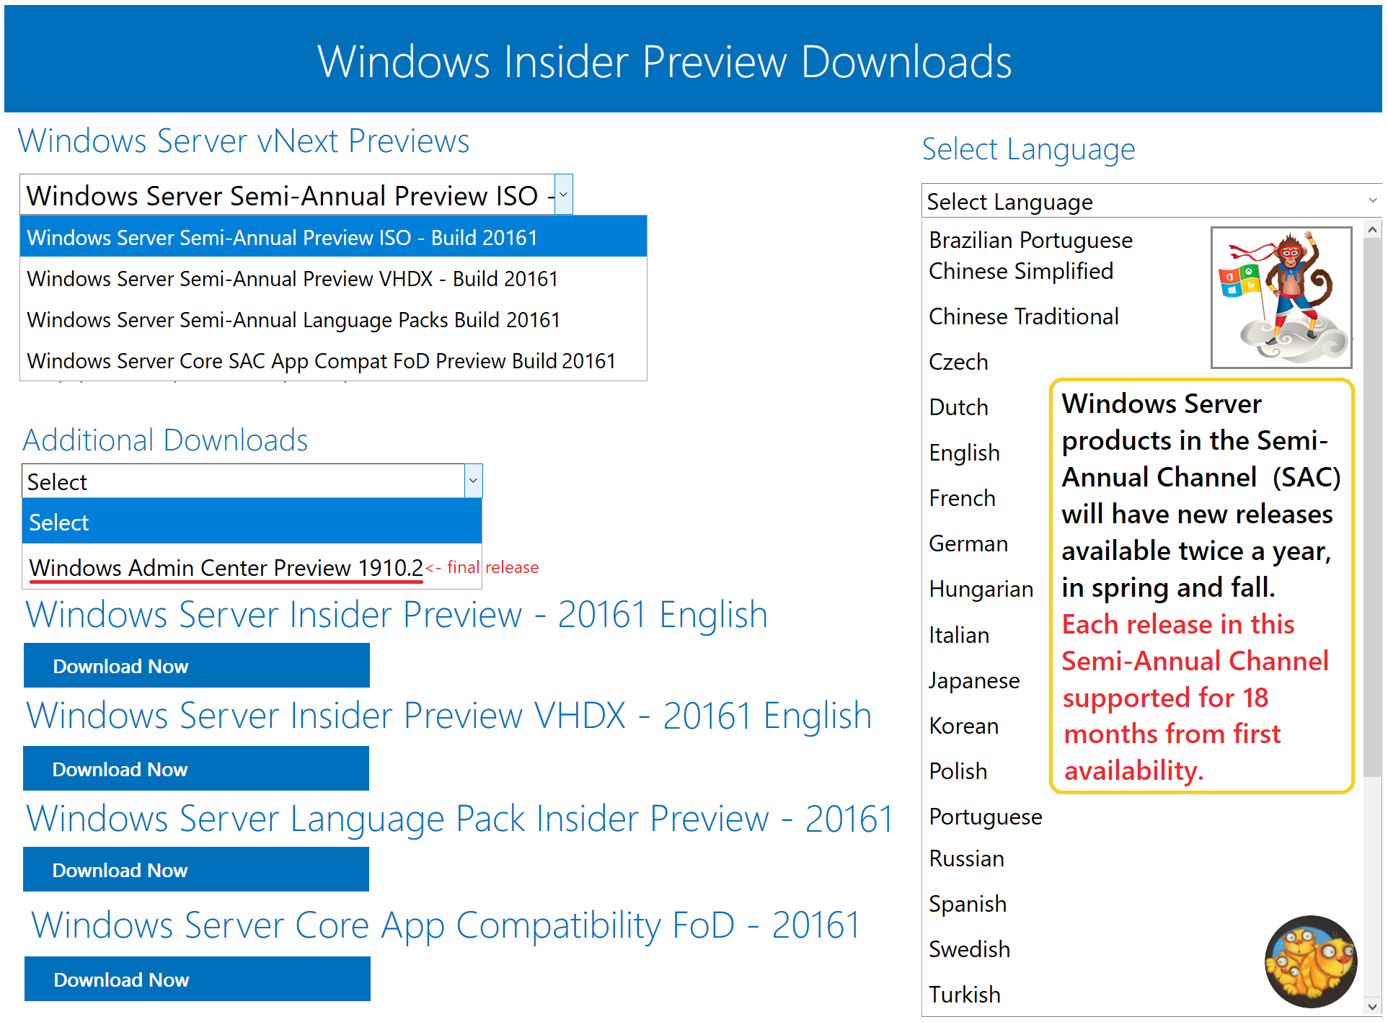Screen dimensions: 1388x1022
Task: Download Windows Server Insider Preview 20161 English
Action: [x=196, y=666]
